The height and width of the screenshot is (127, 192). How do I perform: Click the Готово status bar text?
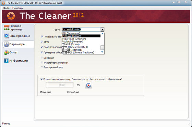pos(6,124)
